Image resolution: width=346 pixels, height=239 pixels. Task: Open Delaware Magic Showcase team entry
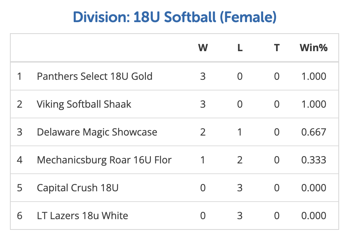(97, 132)
